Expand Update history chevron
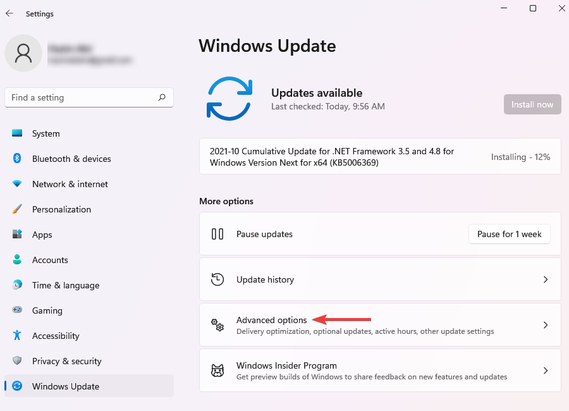This screenshot has height=411, width=569. tap(546, 279)
